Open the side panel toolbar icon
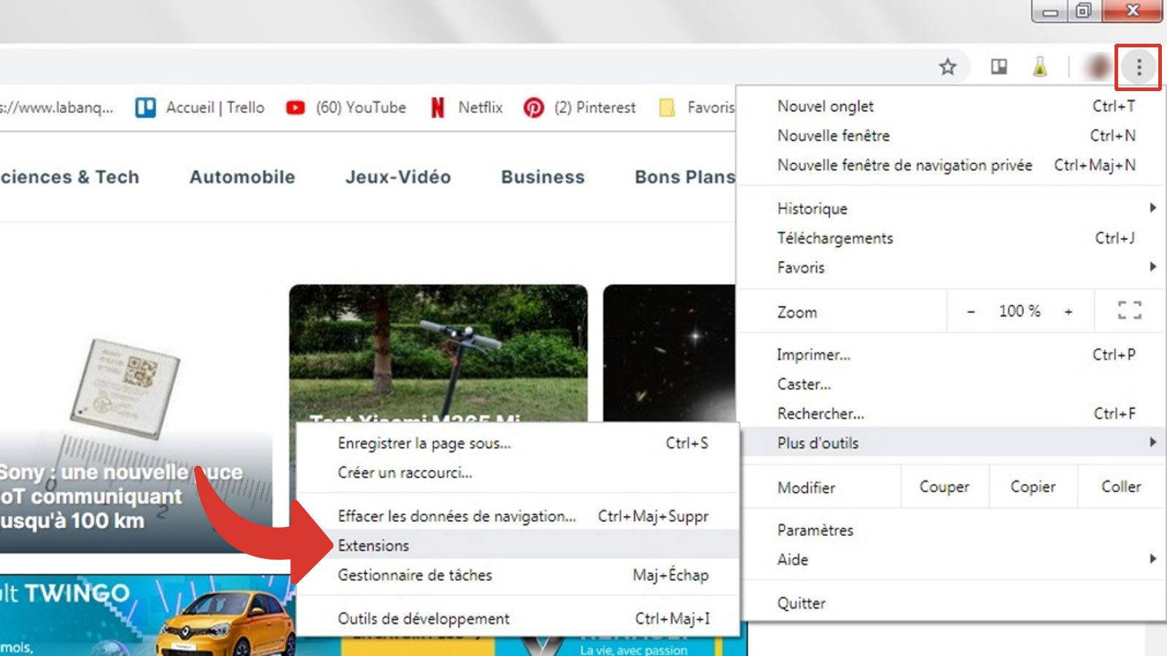The image size is (1167, 656). tap(998, 67)
